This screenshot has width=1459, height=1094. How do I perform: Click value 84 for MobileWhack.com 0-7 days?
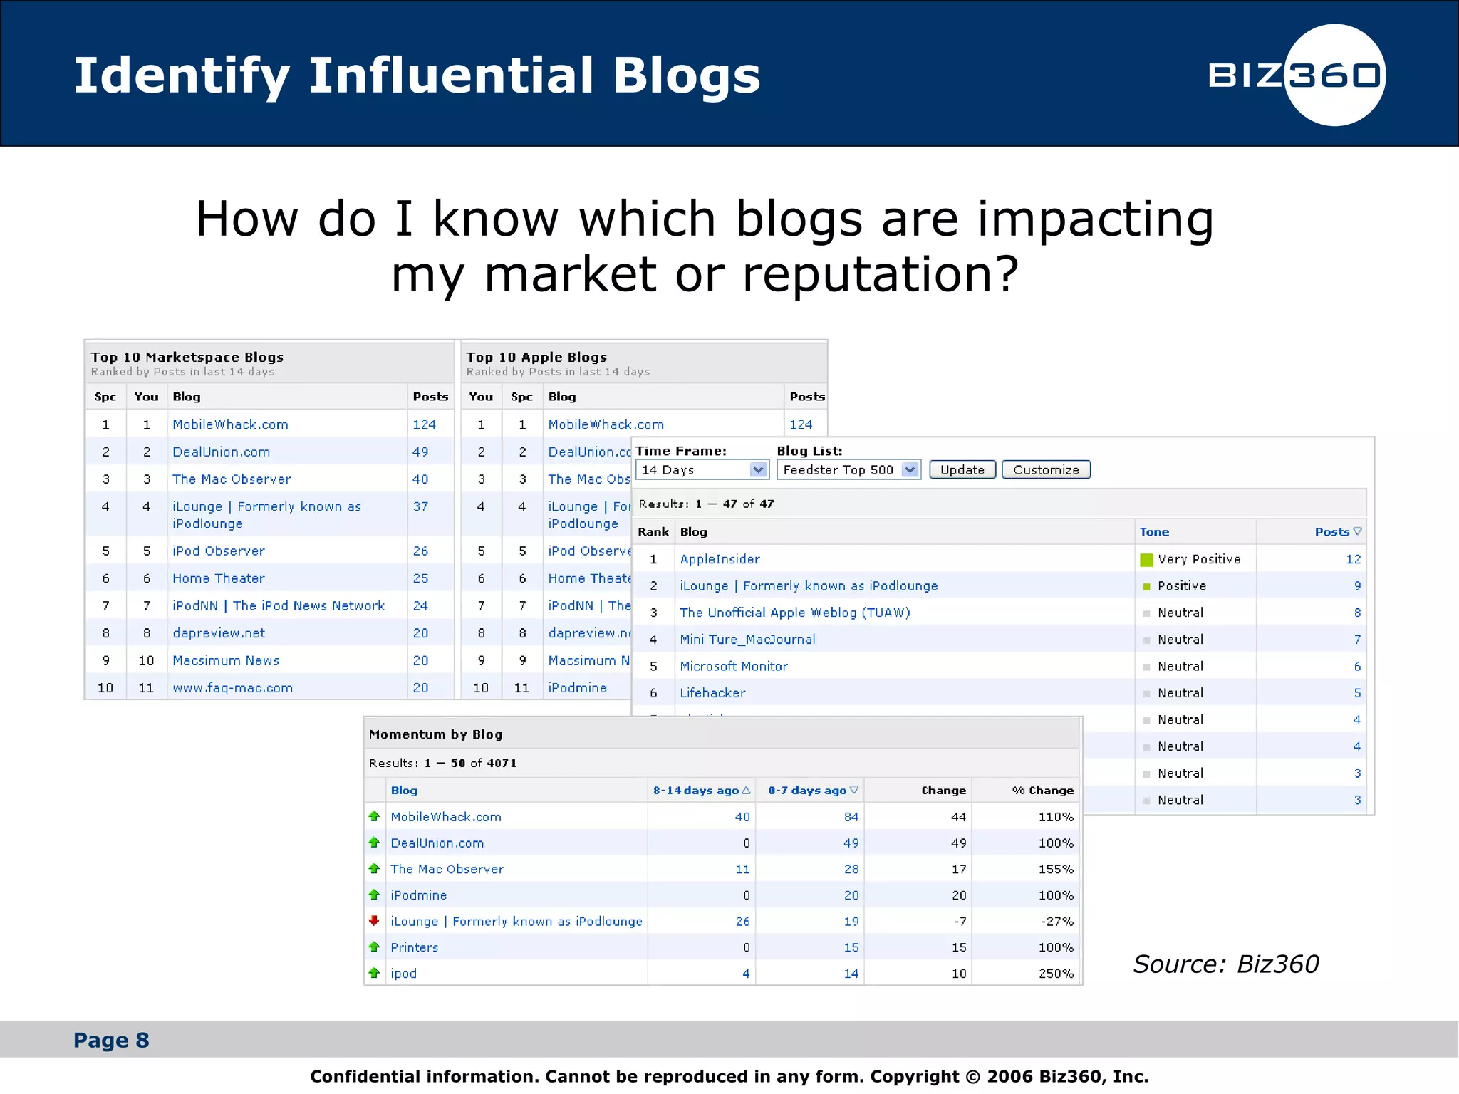tap(851, 817)
